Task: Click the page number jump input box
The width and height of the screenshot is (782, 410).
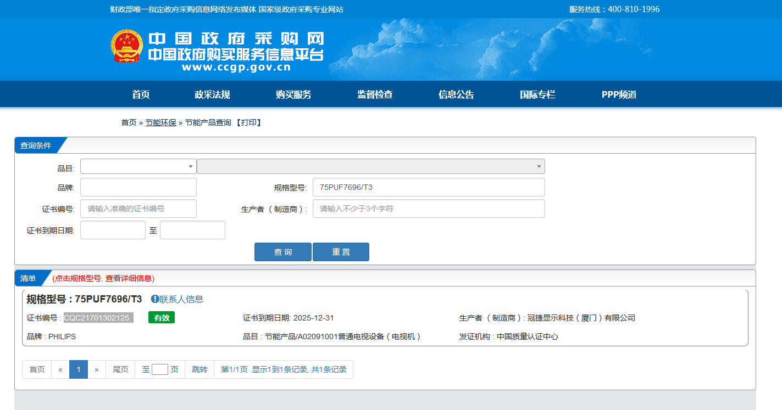Action: [x=160, y=369]
